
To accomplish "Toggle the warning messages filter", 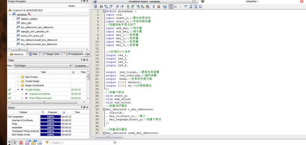I will tap(34, 143).
